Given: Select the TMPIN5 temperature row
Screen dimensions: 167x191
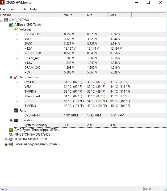Looking at the screenshot, I should pyautogui.click(x=95, y=92).
